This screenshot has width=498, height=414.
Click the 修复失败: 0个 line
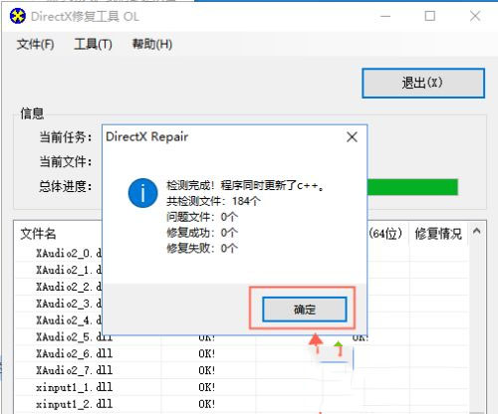[202, 248]
